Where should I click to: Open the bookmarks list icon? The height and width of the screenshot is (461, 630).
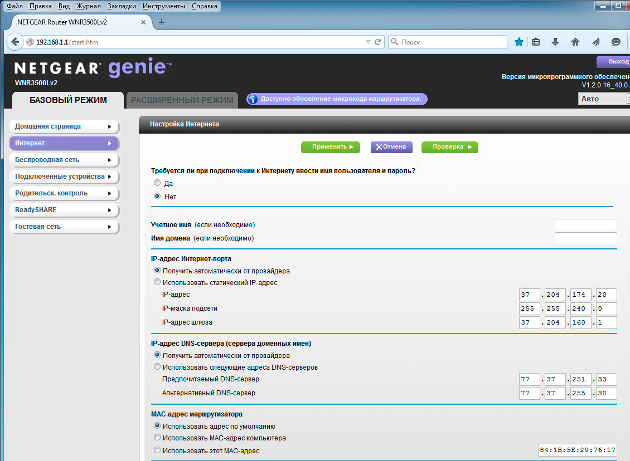tap(536, 42)
